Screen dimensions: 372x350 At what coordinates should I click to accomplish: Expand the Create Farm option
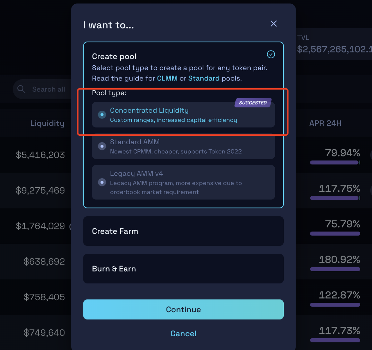[183, 231]
